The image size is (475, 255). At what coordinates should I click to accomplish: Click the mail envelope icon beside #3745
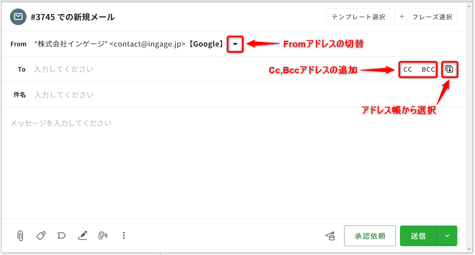pyautogui.click(x=18, y=17)
